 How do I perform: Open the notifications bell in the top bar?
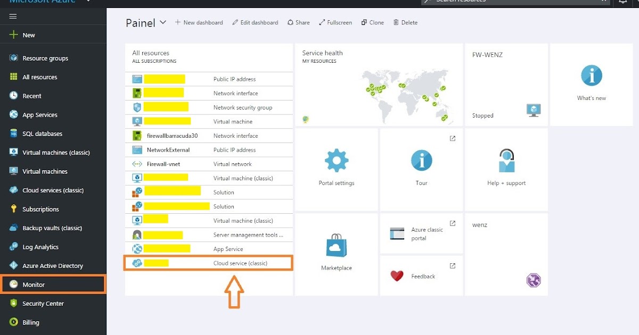coord(623,3)
